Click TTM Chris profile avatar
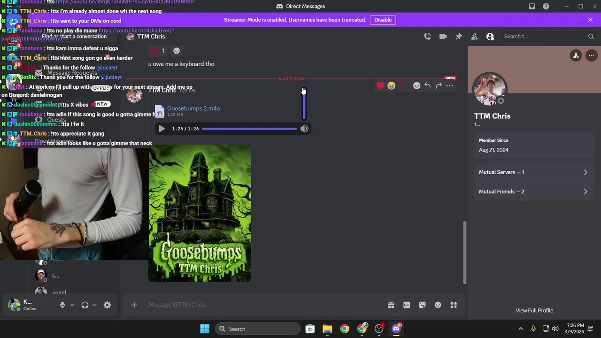601x338 pixels. 490,90
